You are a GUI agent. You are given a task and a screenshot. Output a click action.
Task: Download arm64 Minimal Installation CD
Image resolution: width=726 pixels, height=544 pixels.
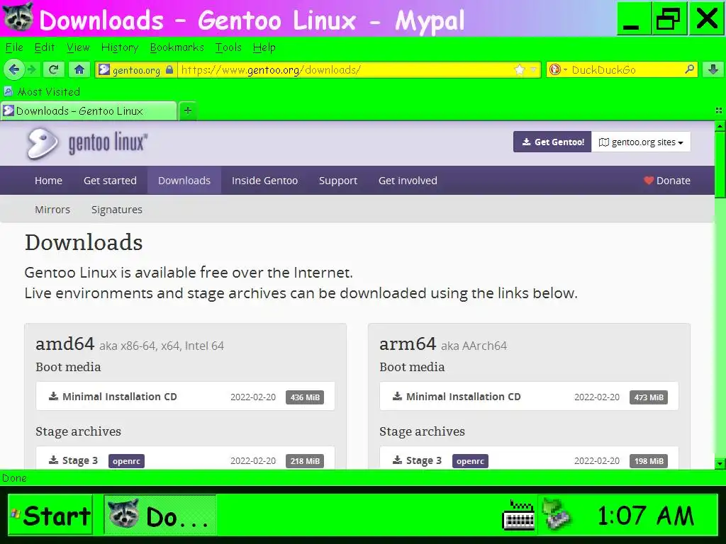coord(529,397)
